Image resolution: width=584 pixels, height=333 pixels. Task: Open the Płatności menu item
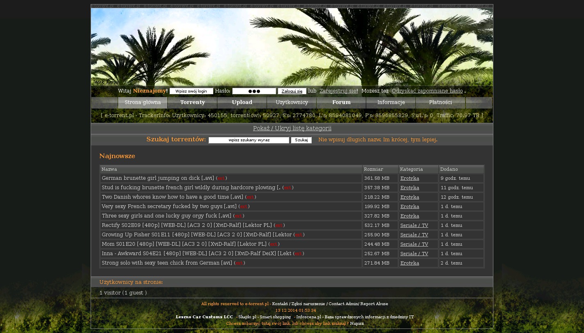point(440,102)
